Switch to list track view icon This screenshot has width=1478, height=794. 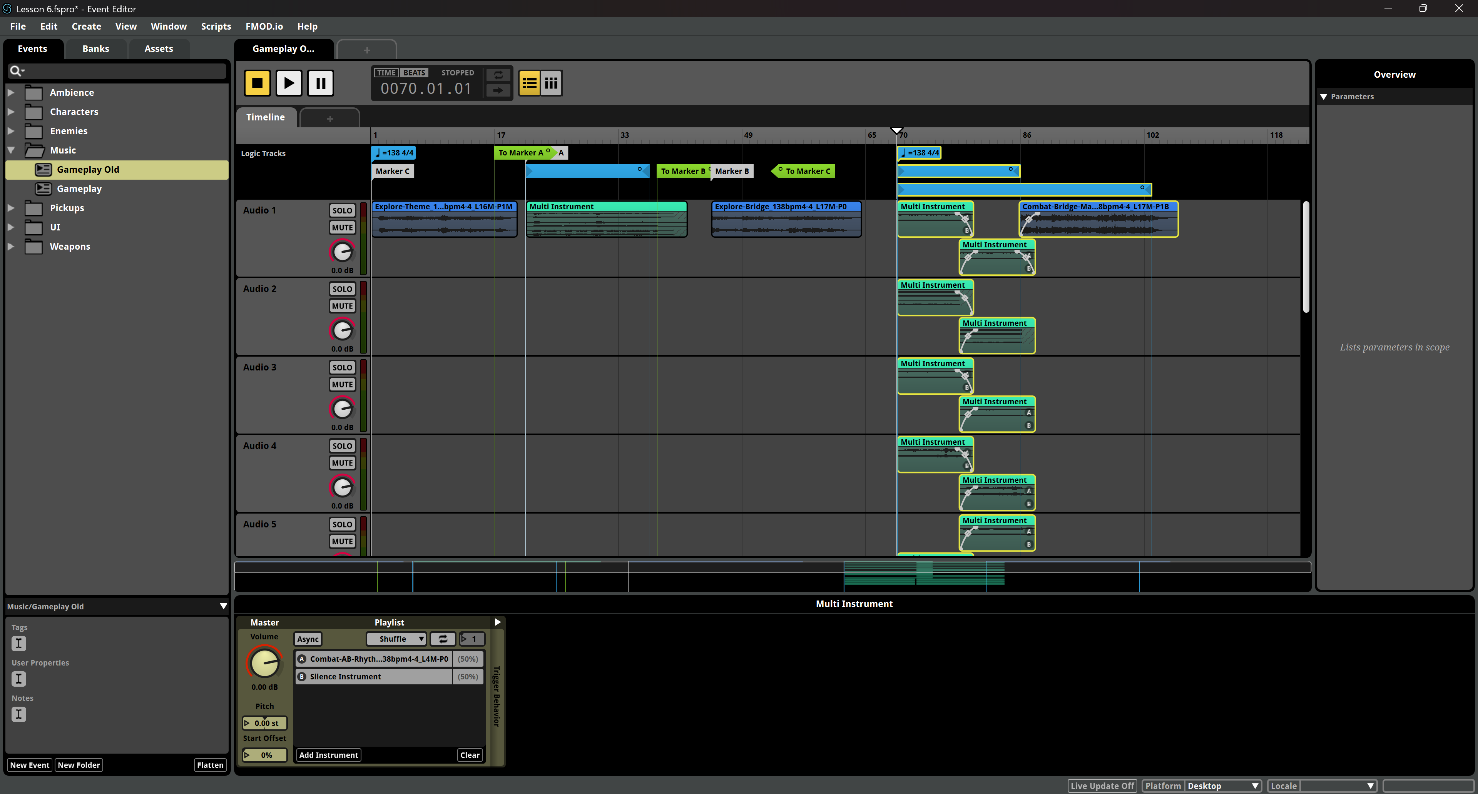click(x=529, y=83)
